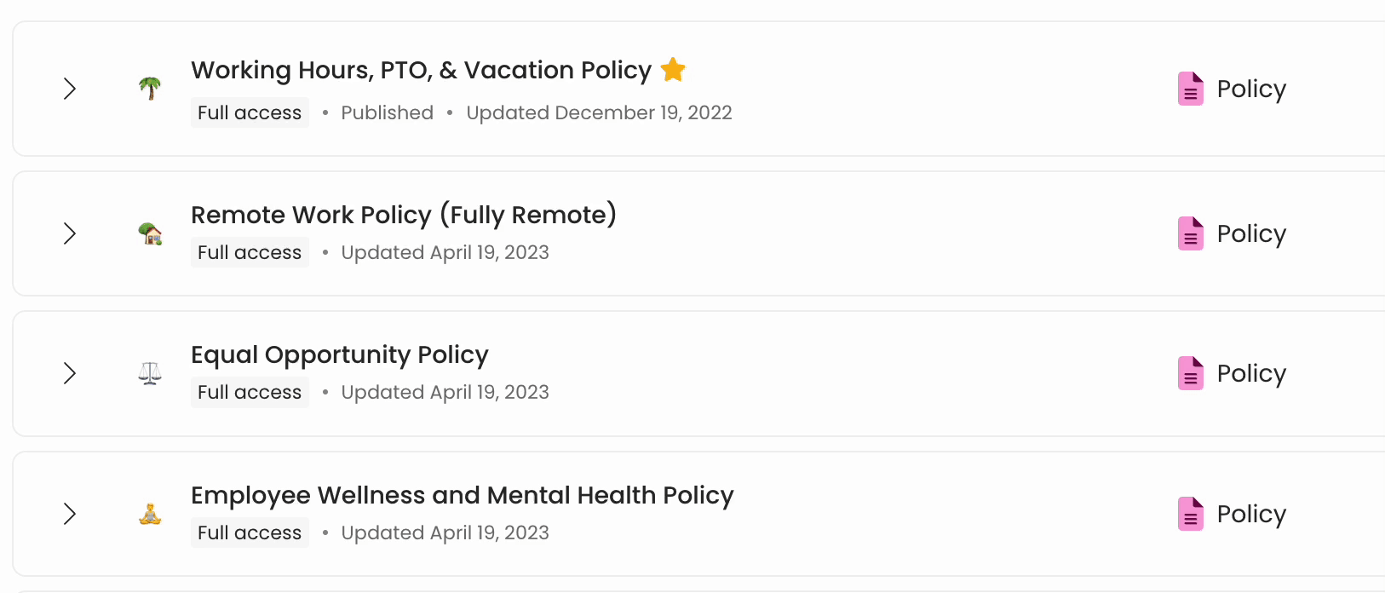Click the update date on Working Hours policy
1385x593 pixels.
(x=600, y=112)
